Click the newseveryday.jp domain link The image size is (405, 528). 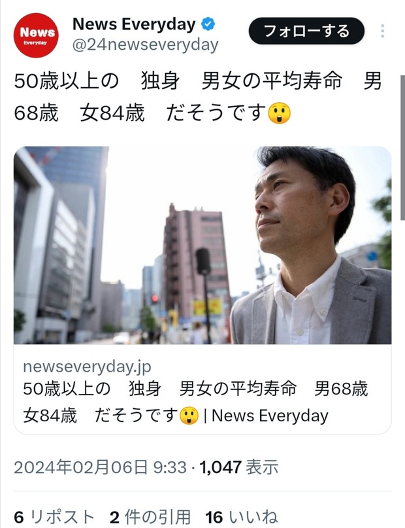87,366
